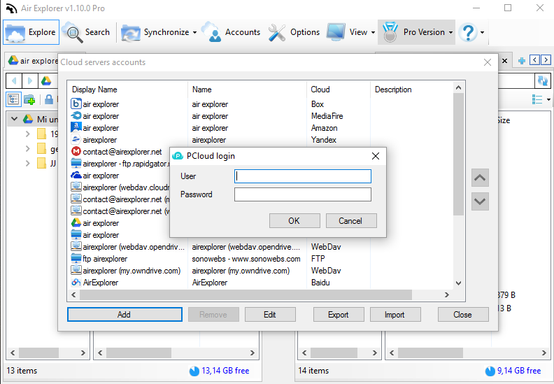Select the airexplorer ftp.rapidgator account
Viewport: 554px width, 384px height.
(120, 164)
